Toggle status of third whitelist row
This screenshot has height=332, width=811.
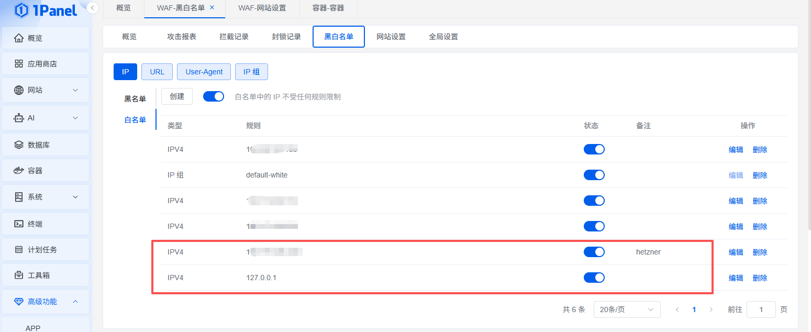[594, 201]
